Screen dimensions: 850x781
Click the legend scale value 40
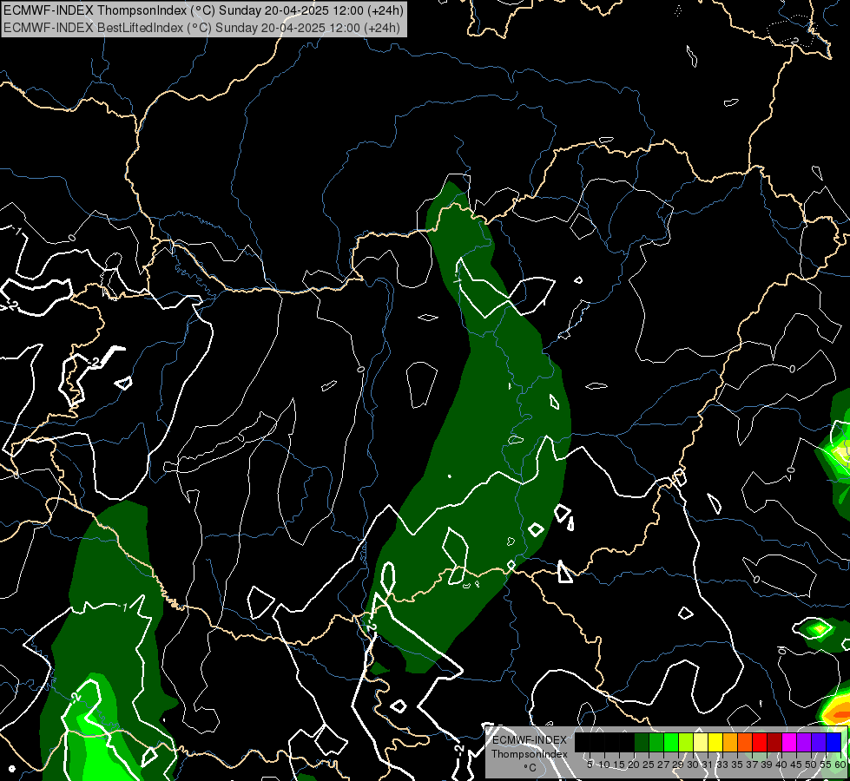pyautogui.click(x=781, y=765)
